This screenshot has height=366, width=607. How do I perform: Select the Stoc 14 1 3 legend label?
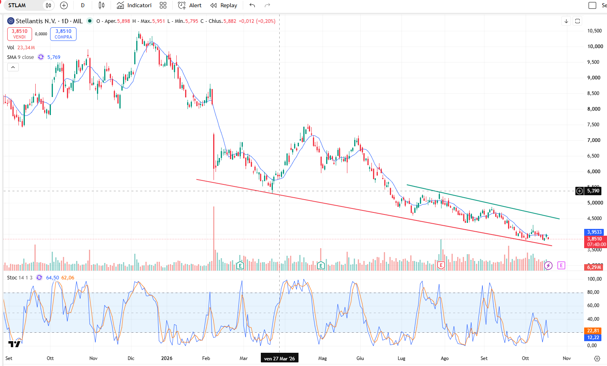click(20, 277)
